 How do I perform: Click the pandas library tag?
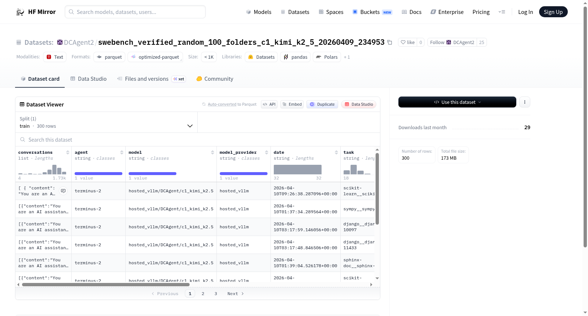point(295,57)
